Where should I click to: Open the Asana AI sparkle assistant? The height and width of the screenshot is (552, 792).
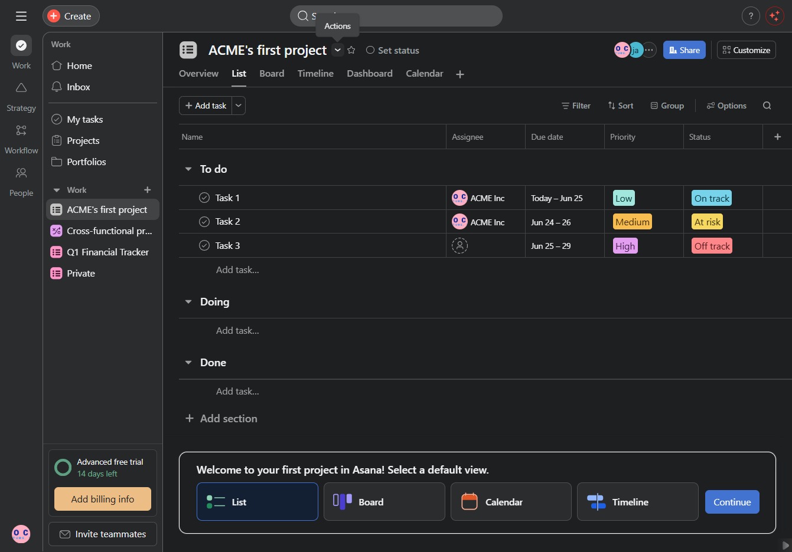[774, 16]
